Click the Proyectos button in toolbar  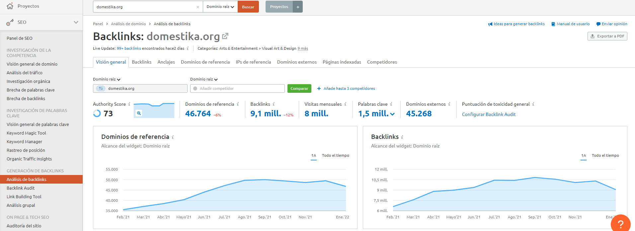pyautogui.click(x=279, y=7)
